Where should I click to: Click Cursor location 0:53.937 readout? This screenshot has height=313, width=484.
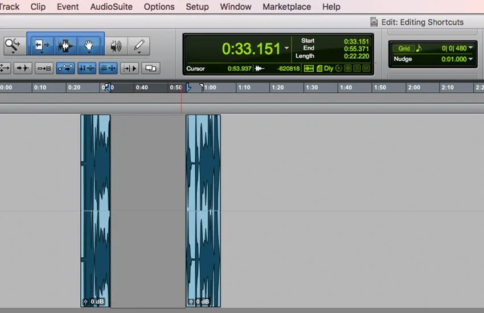click(x=239, y=68)
